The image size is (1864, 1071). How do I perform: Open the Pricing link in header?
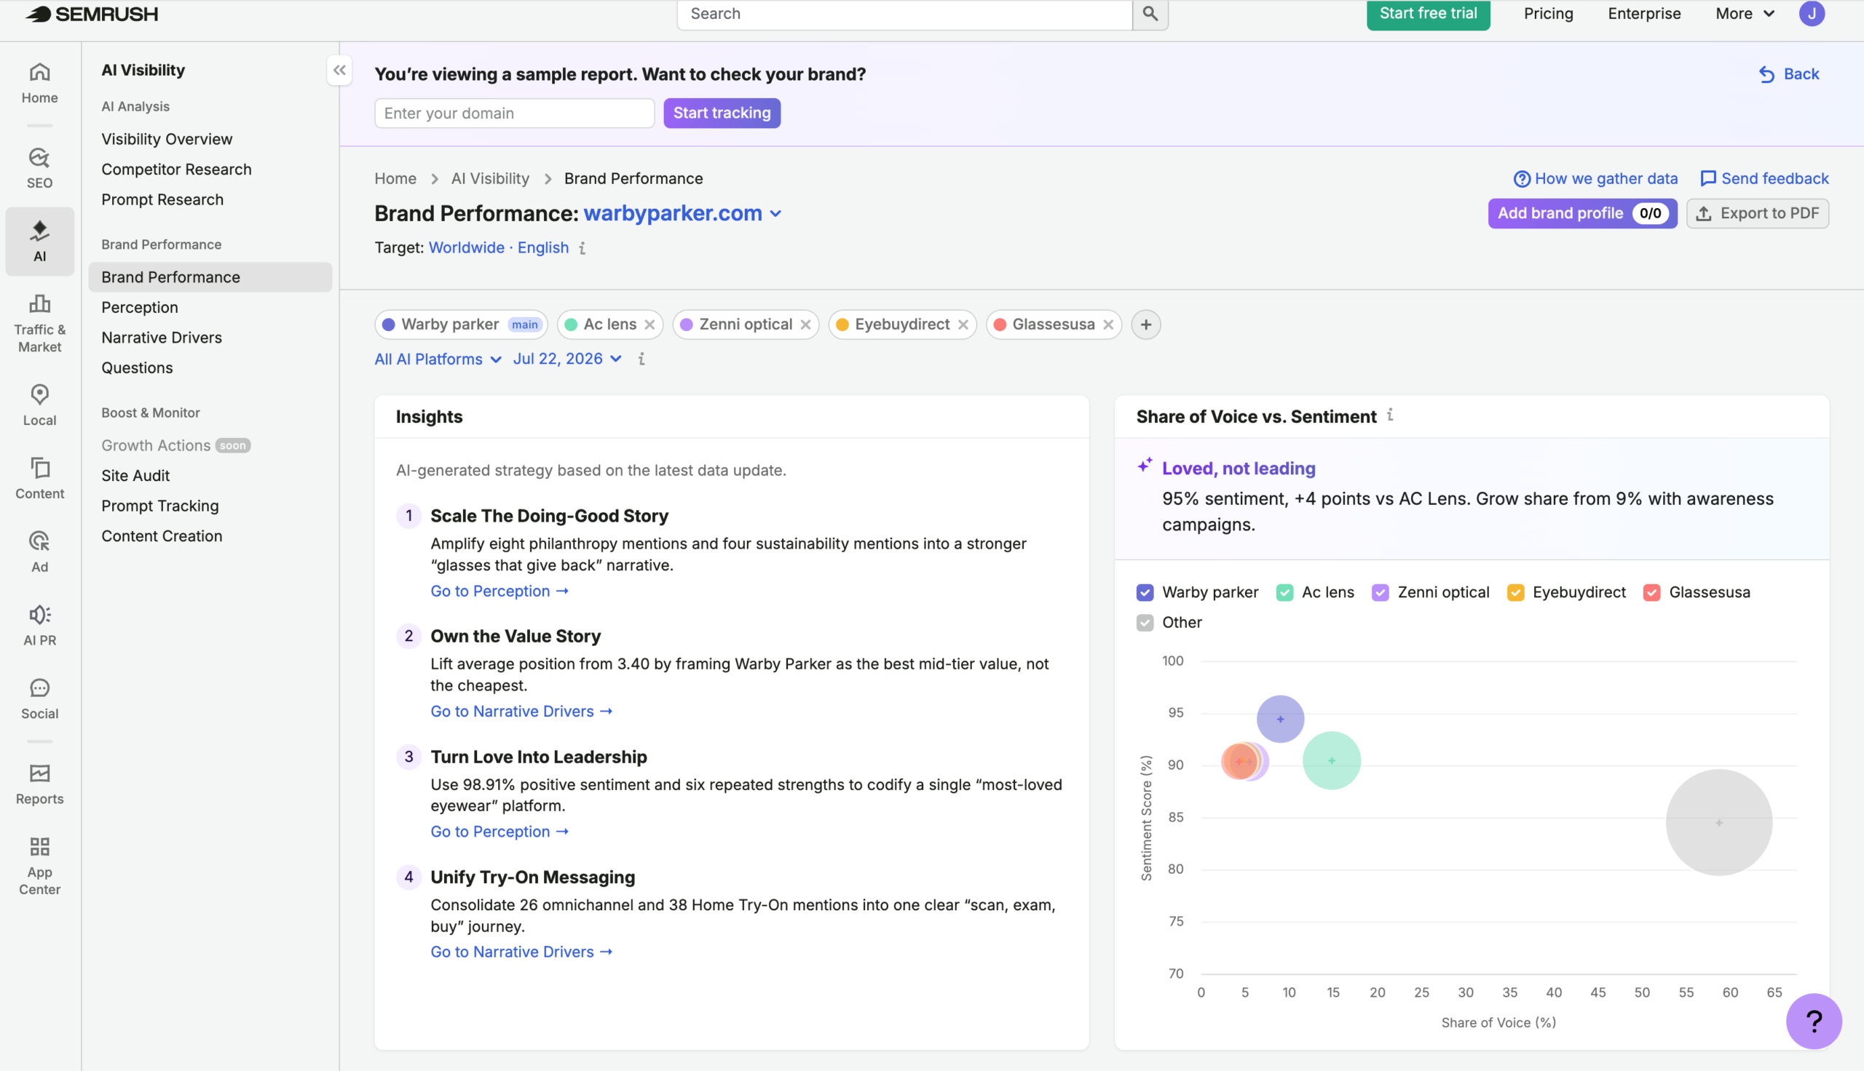[x=1548, y=13]
